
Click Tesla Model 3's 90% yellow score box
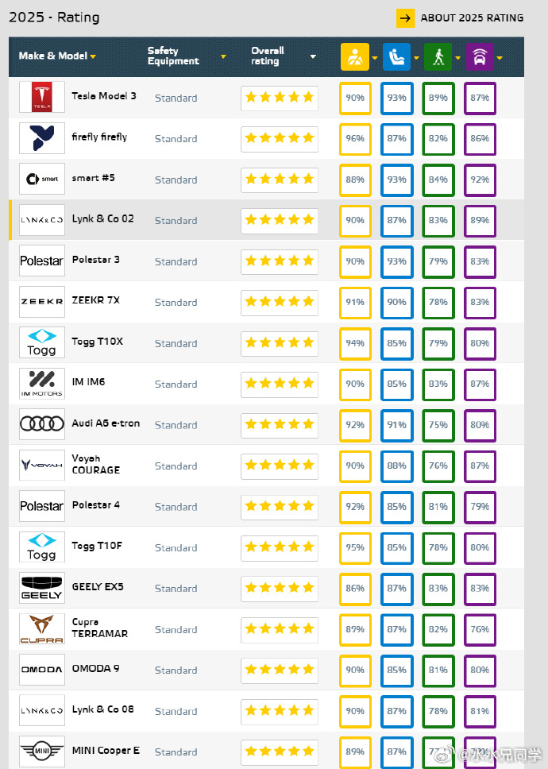coord(355,98)
